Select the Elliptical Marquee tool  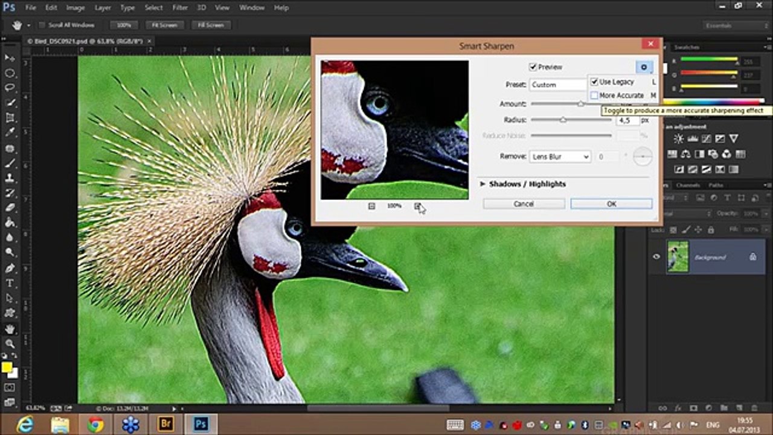pos(10,72)
